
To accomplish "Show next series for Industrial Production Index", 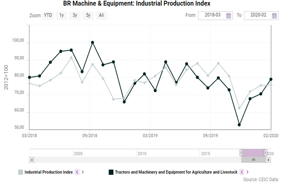I will click(83, 172).
